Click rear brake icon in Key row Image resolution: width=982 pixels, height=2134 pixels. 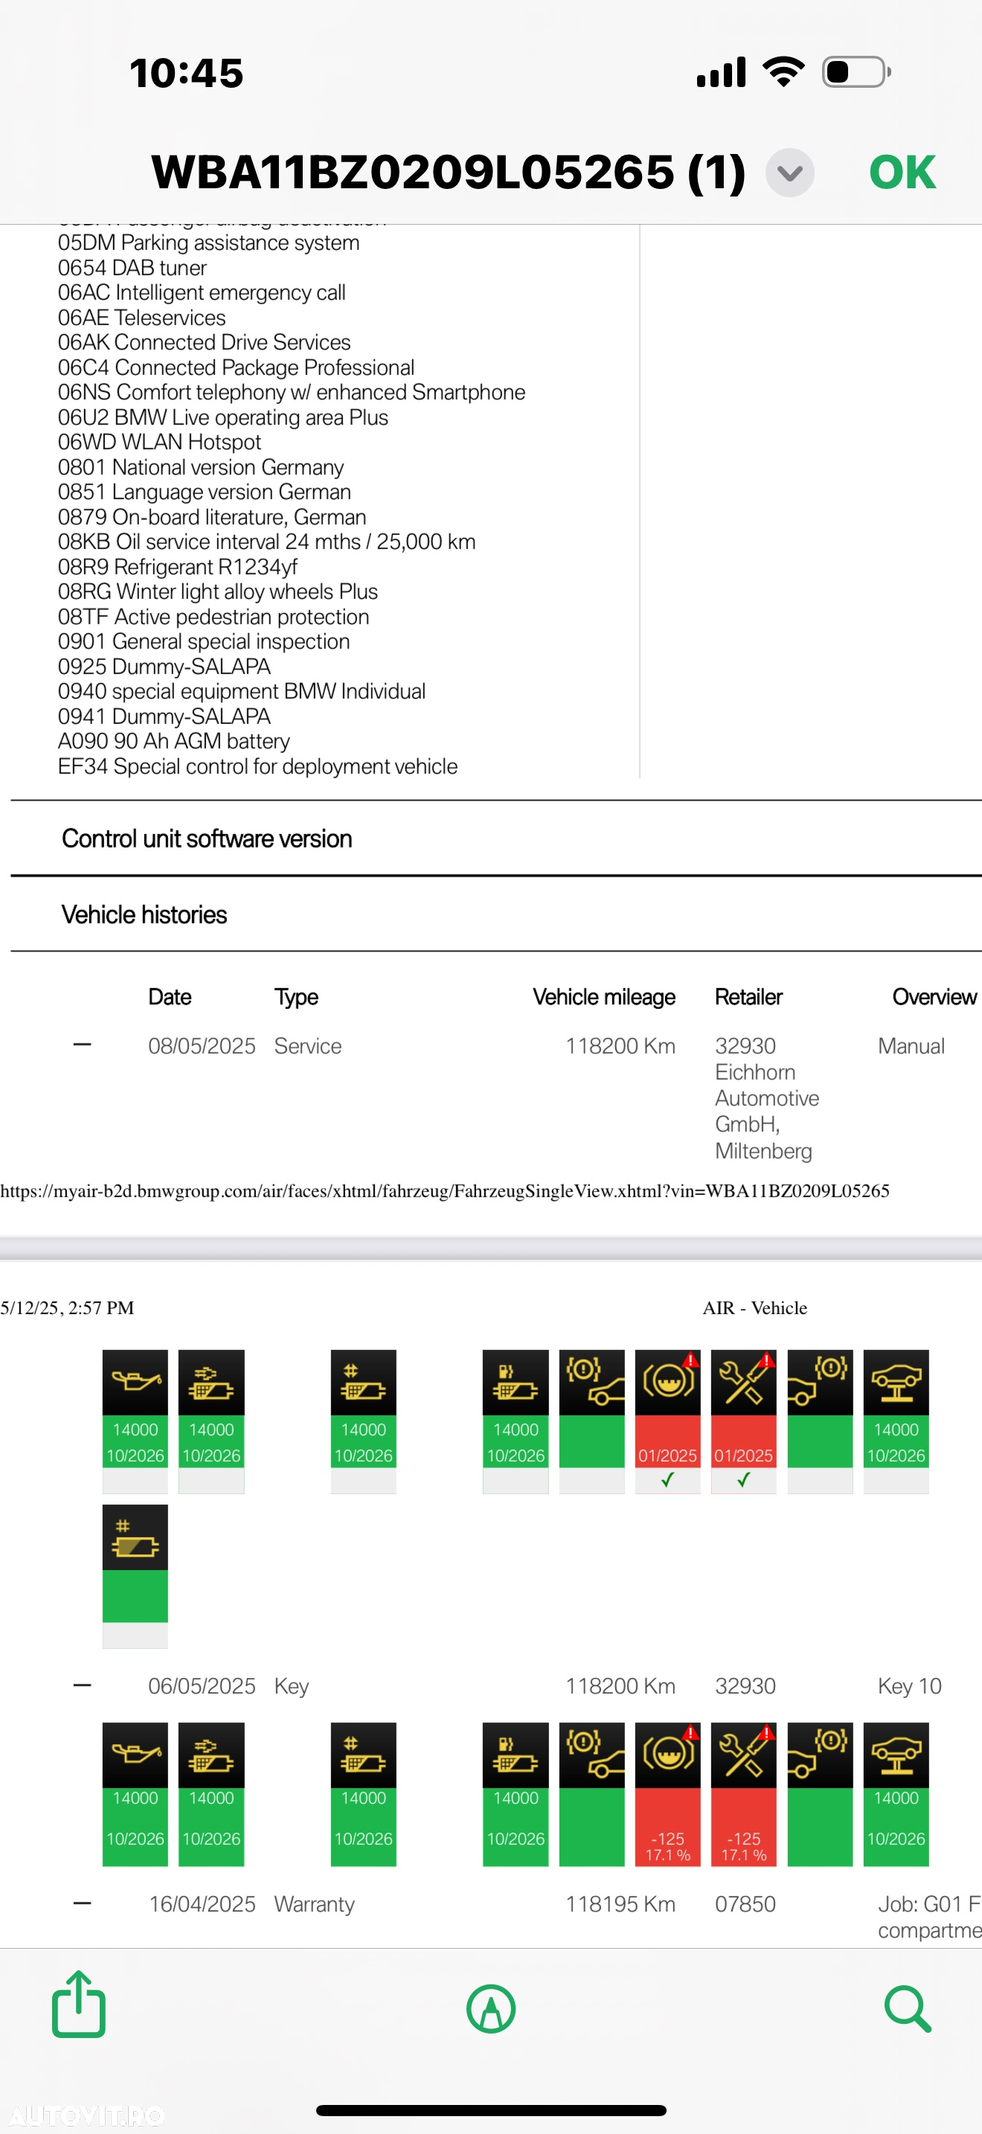pyautogui.click(x=820, y=1795)
